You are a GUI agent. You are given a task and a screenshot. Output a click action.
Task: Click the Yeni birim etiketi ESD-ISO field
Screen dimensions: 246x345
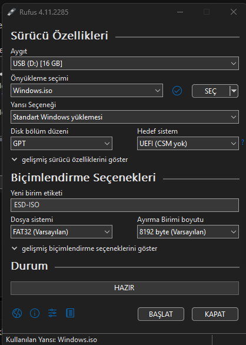pyautogui.click(x=125, y=205)
